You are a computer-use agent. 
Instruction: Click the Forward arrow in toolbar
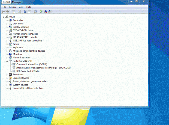[x=7, y=11]
